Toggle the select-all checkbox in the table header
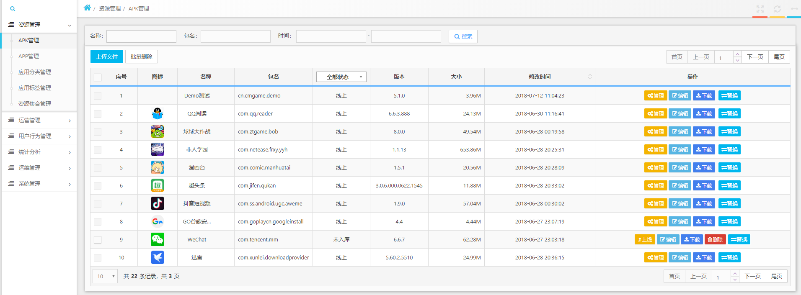The image size is (801, 295). click(98, 77)
